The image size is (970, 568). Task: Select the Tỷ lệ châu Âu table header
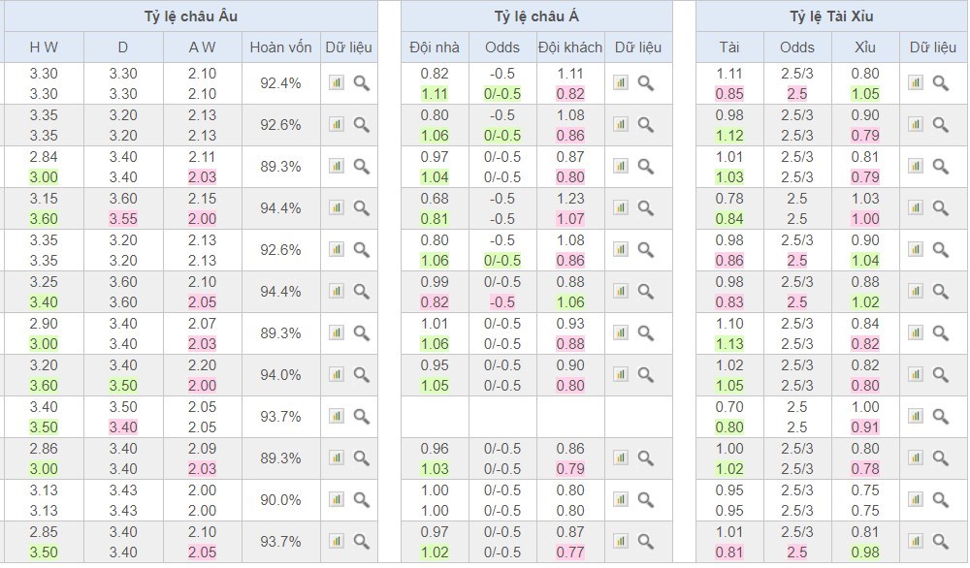point(189,16)
